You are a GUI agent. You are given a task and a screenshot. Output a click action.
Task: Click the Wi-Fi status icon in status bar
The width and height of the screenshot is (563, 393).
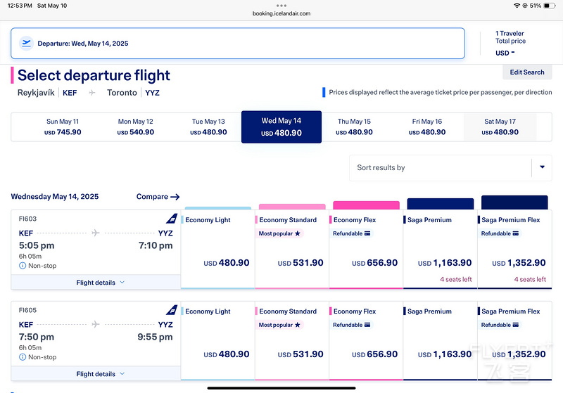coord(517,5)
